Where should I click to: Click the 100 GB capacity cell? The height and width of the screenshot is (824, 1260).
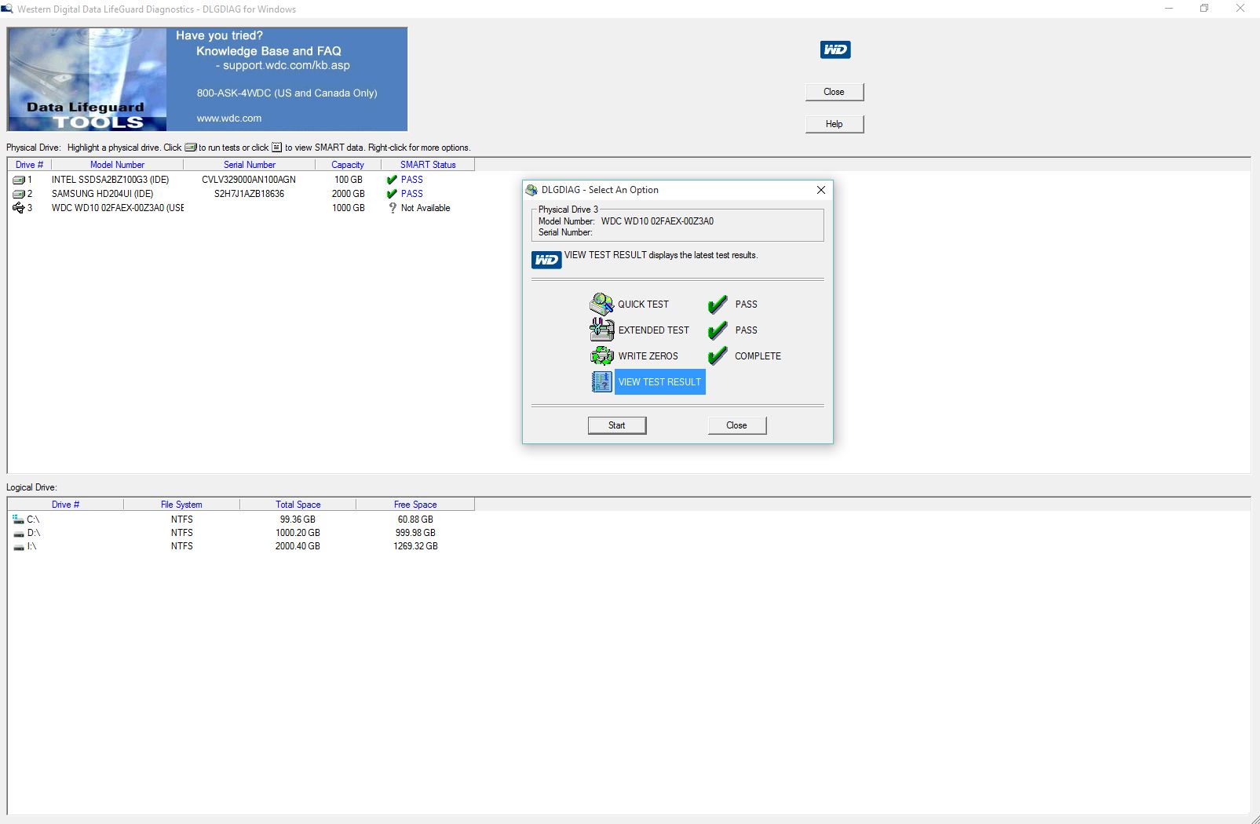[349, 180]
